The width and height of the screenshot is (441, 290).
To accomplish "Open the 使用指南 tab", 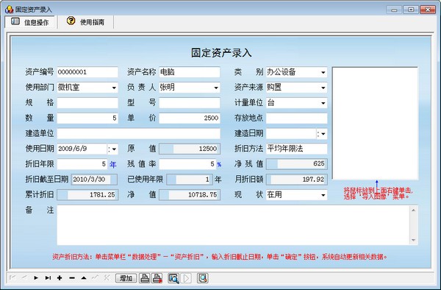I will coord(85,21).
